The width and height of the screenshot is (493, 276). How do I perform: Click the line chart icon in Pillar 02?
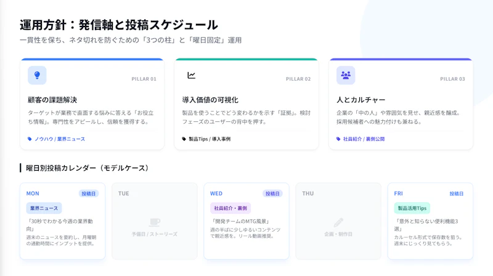(x=192, y=75)
